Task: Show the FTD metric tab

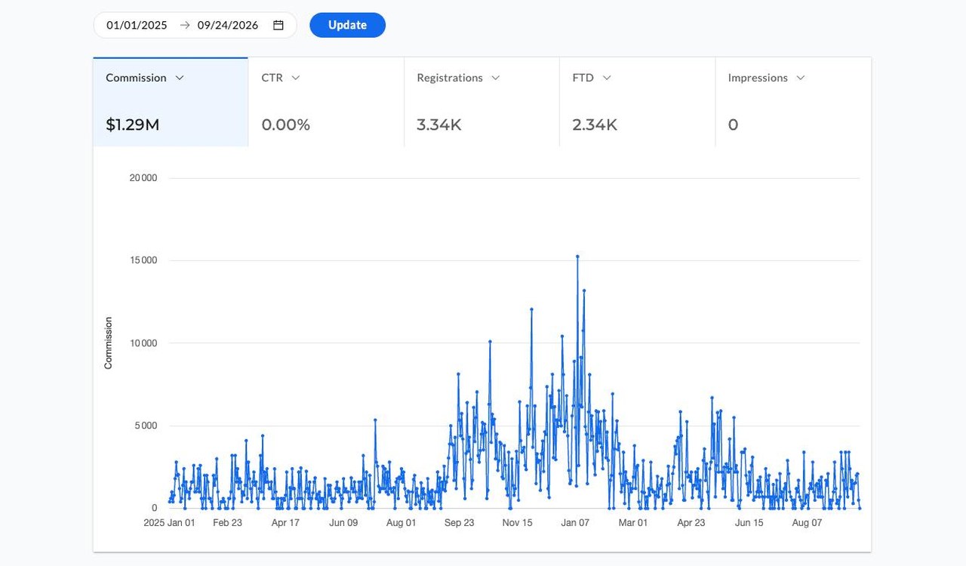Action: click(637, 102)
